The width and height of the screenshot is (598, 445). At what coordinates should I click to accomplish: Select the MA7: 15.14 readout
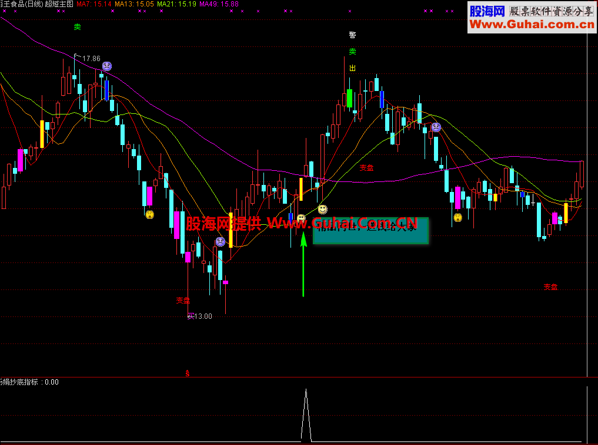[94, 4]
